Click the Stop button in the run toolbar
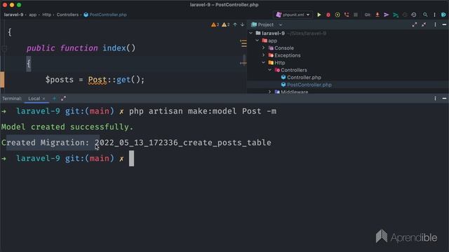The width and height of the screenshot is (449, 252). click(x=356, y=15)
